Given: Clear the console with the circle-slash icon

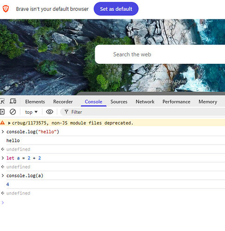Looking at the screenshot, I should [x=13, y=112].
